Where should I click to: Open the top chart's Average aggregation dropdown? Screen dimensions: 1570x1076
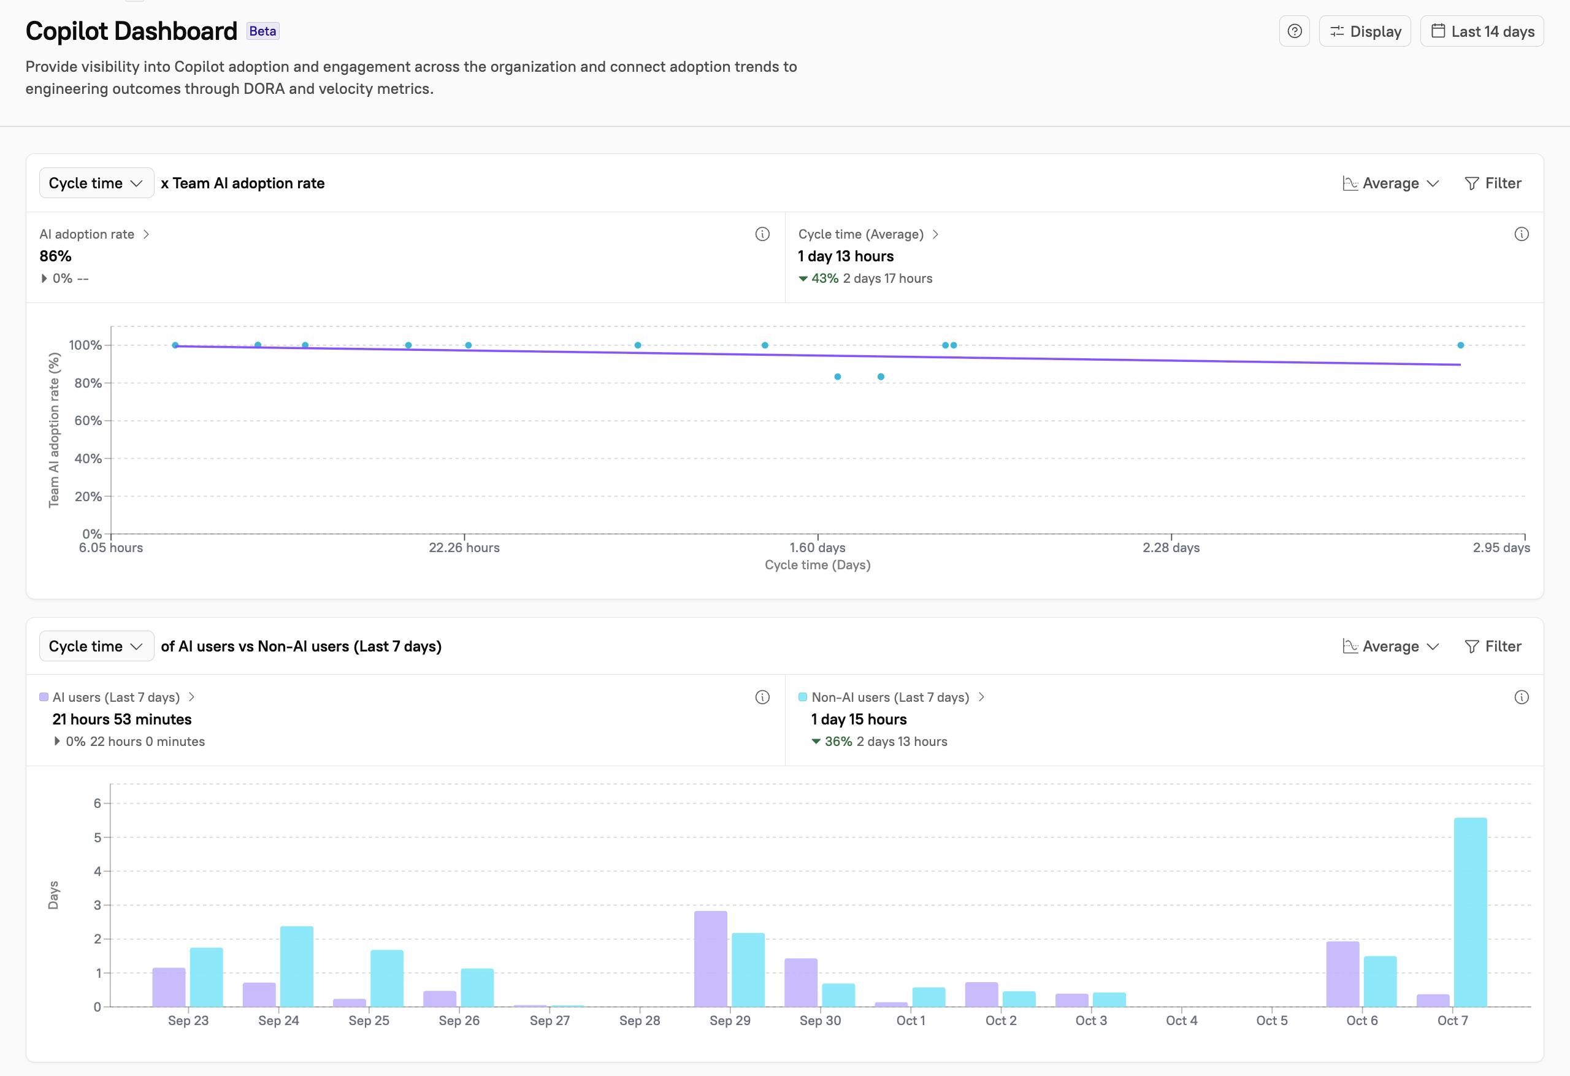(x=1390, y=183)
